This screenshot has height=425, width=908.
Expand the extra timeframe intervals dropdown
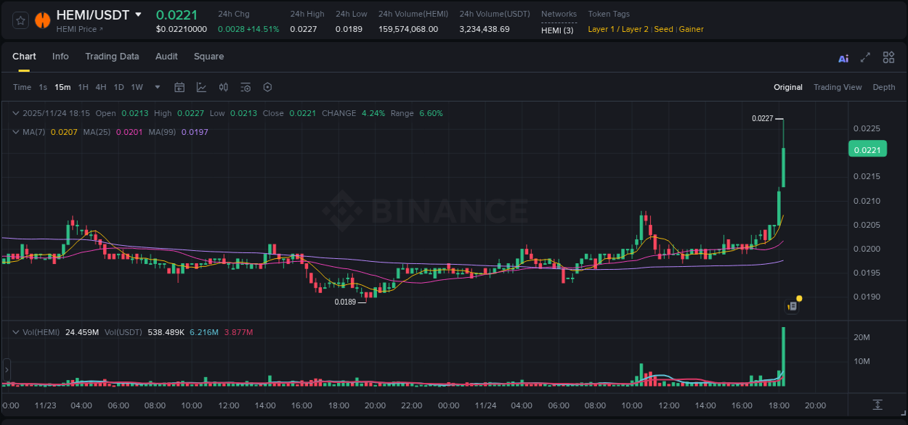coord(156,87)
